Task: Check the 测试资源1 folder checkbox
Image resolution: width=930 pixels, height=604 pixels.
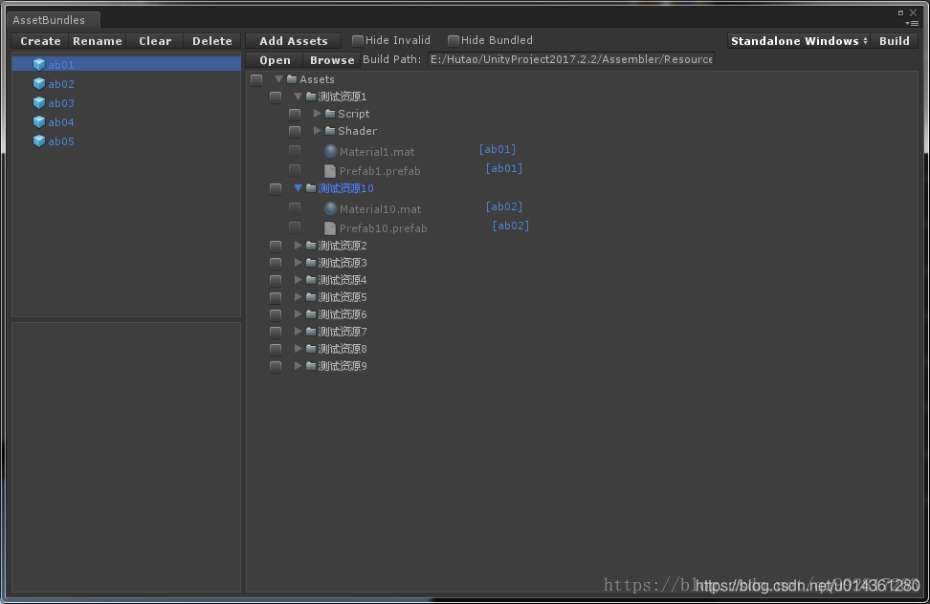Action: coord(276,97)
